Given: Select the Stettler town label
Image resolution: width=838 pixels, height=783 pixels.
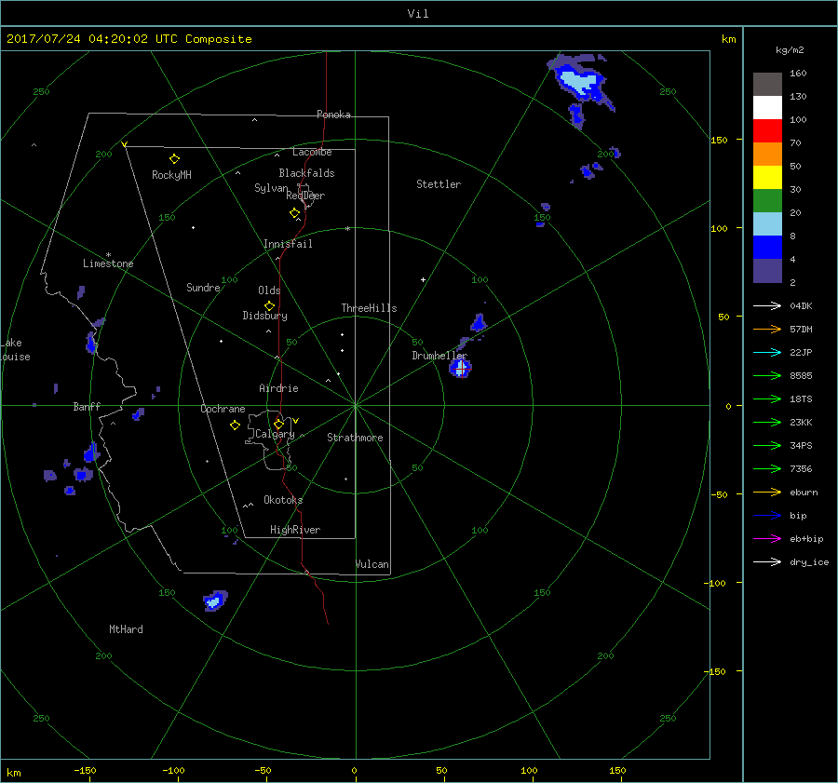Looking at the screenshot, I should (x=439, y=184).
